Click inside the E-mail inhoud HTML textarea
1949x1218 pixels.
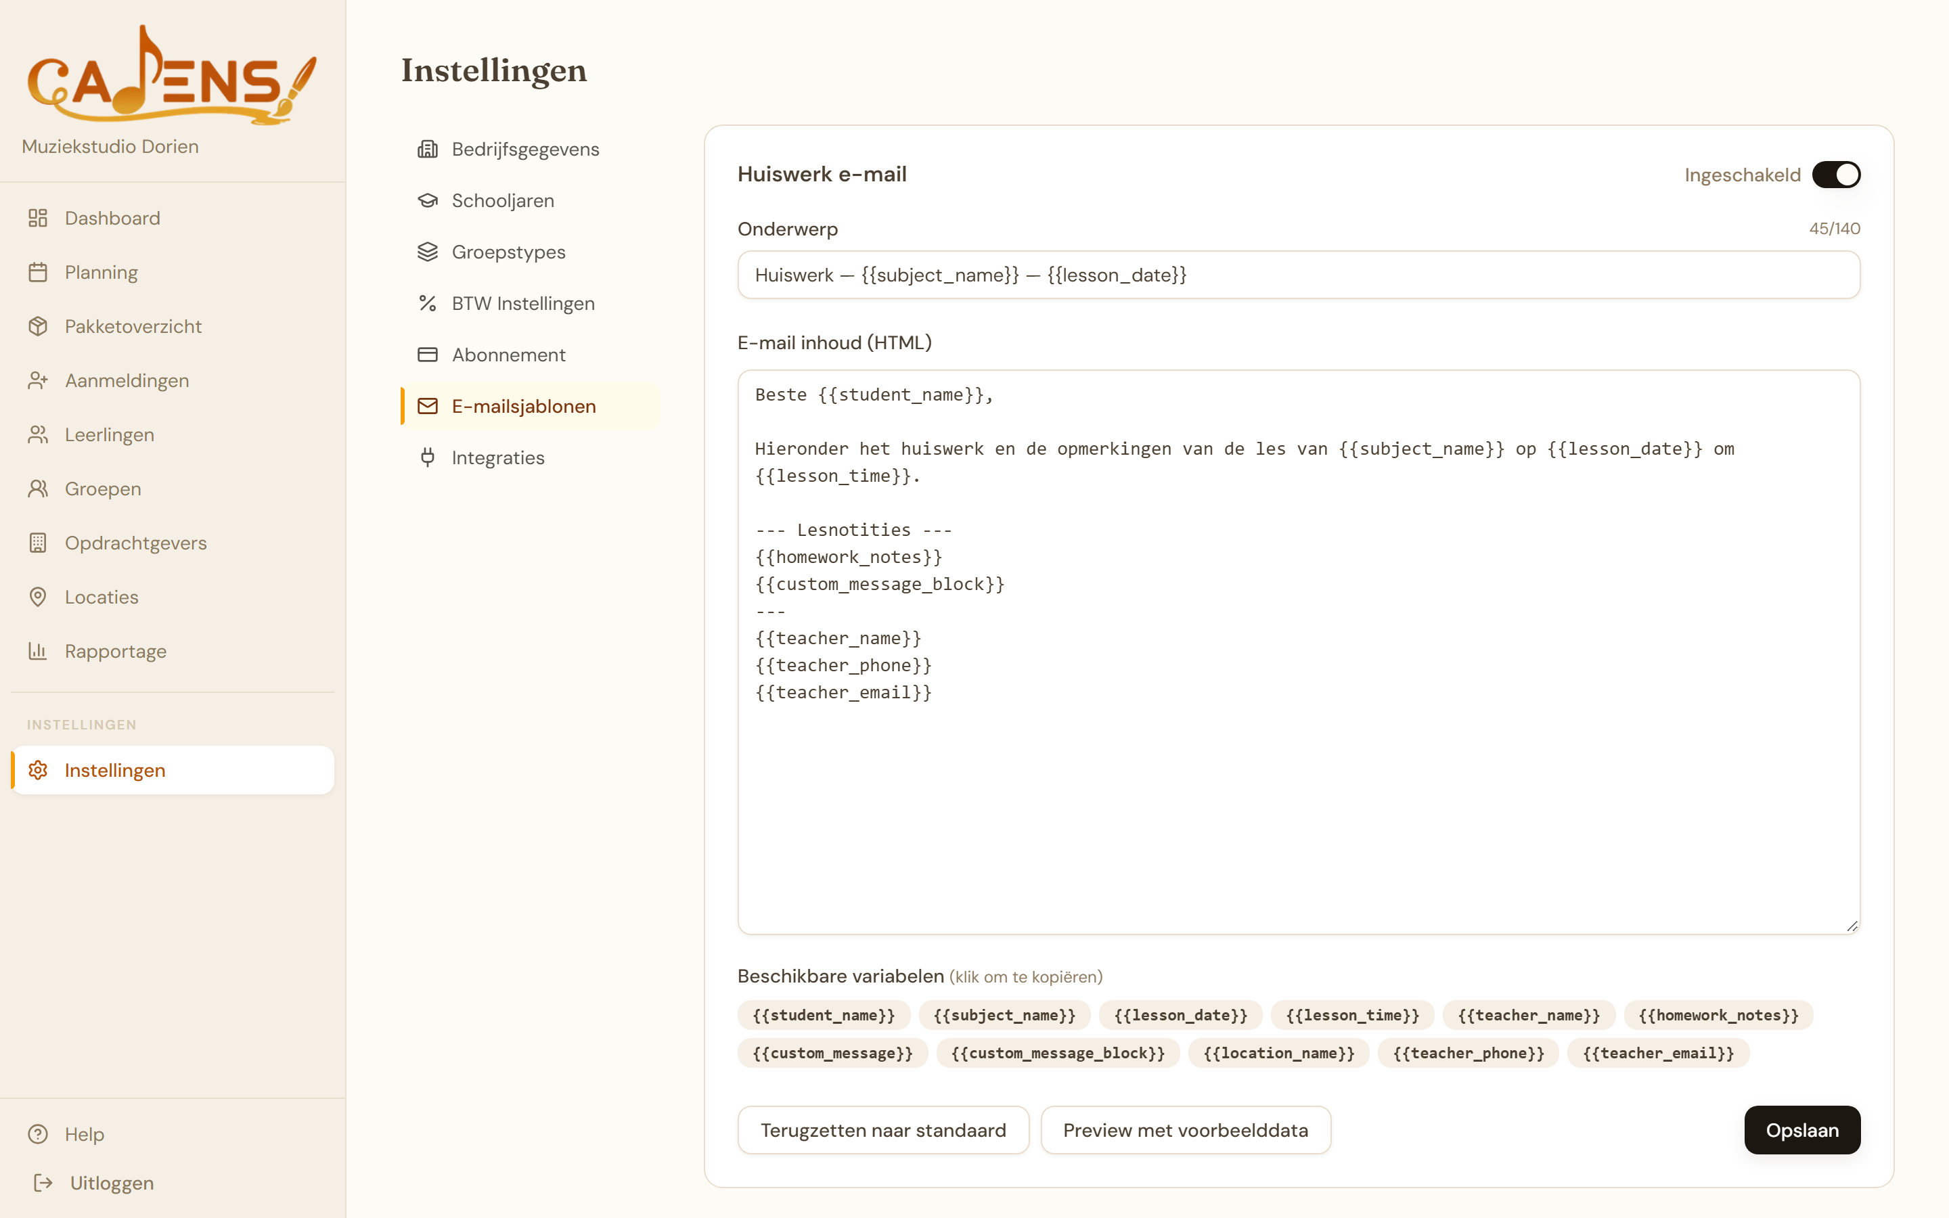[x=1299, y=652]
